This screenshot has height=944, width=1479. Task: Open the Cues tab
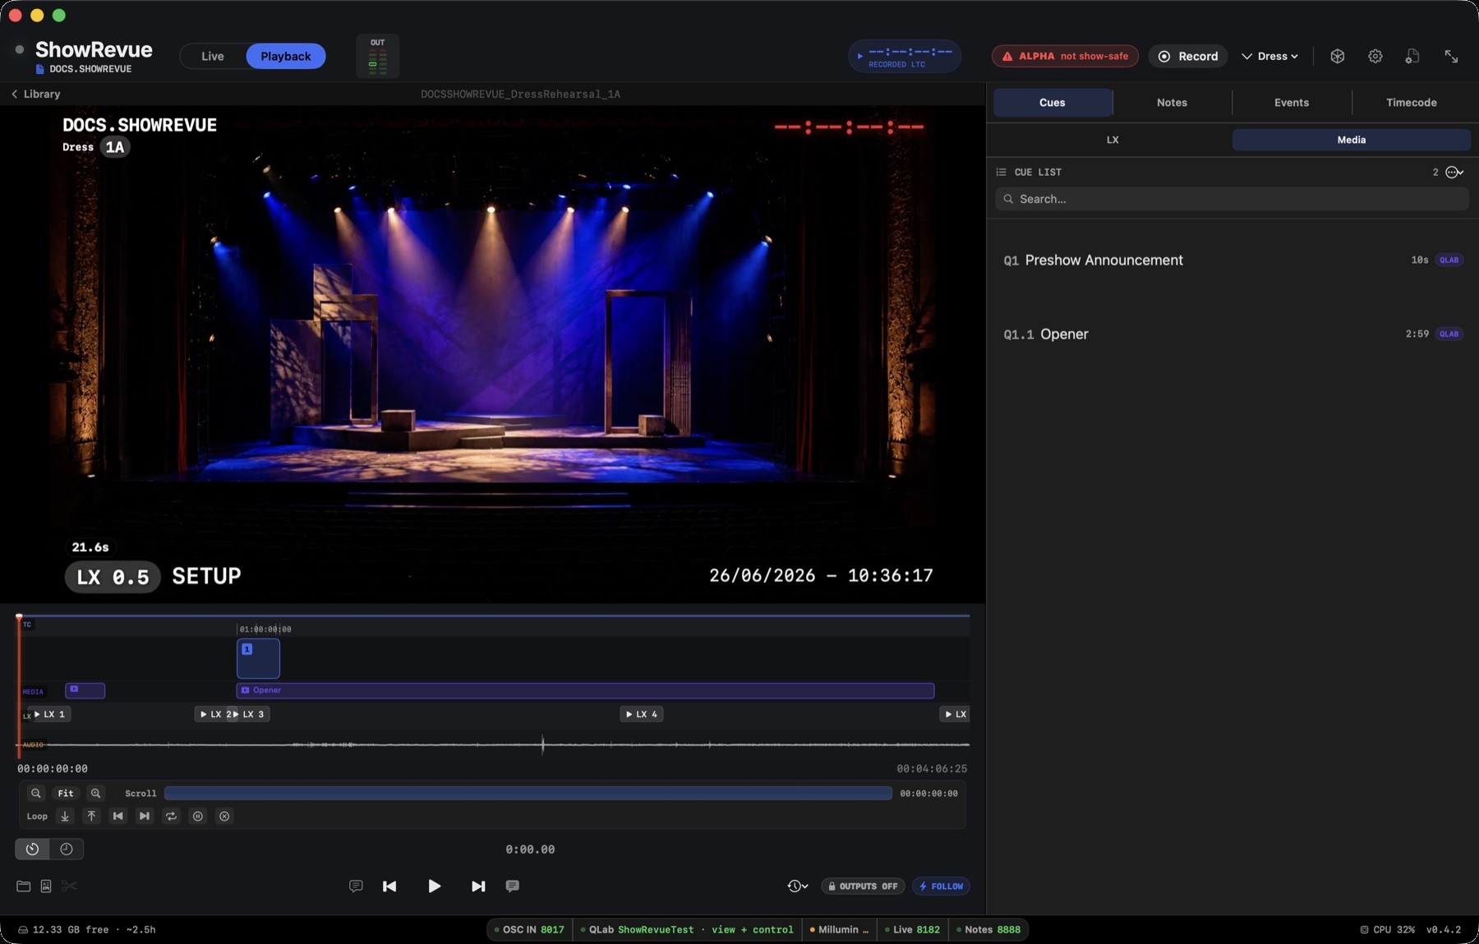(1052, 102)
